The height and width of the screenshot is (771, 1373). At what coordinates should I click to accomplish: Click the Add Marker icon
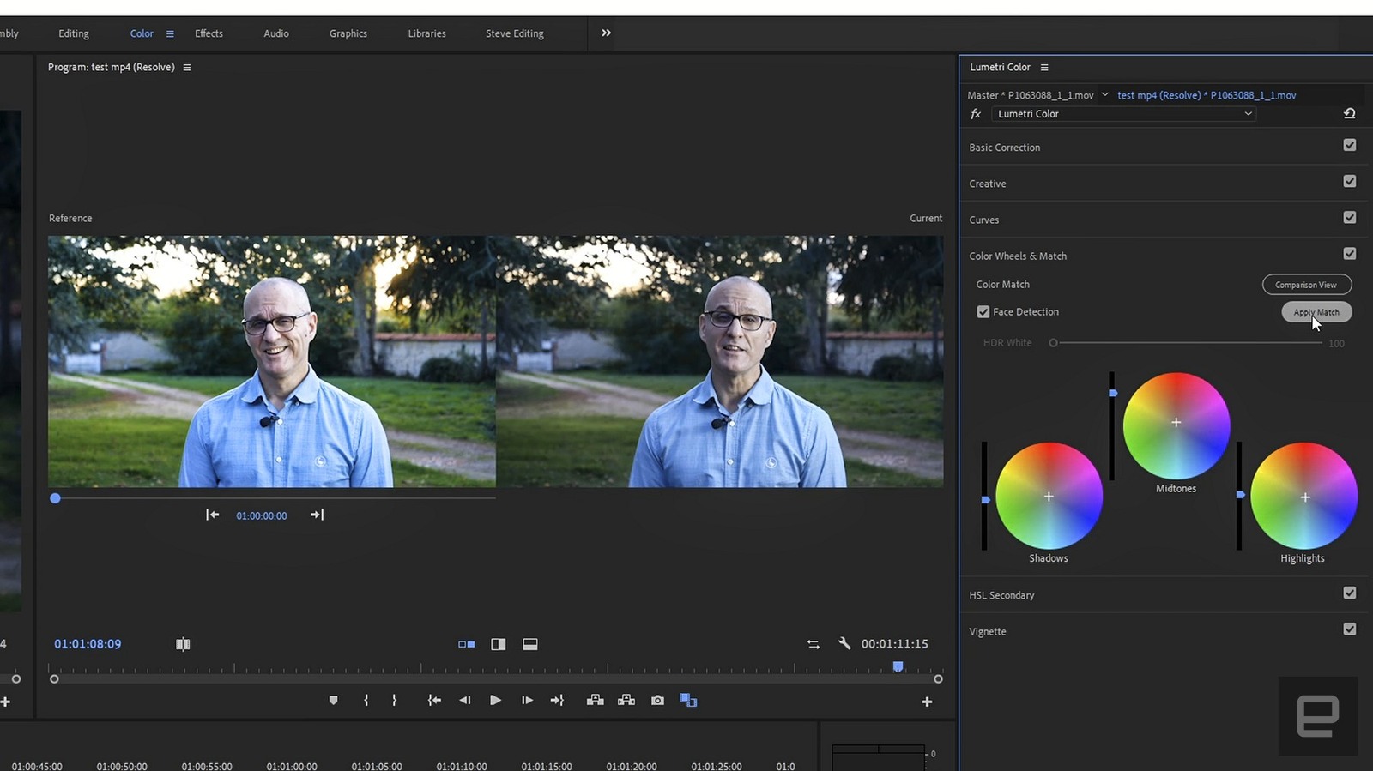tap(334, 701)
